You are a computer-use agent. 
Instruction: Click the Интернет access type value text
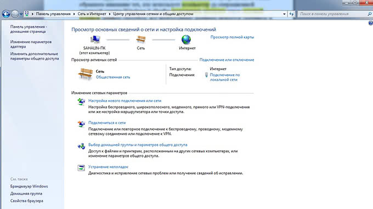[218, 69]
